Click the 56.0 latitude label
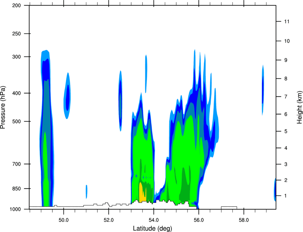The image size is (303, 232). point(199,220)
